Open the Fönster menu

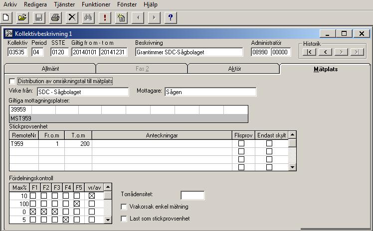127,4
